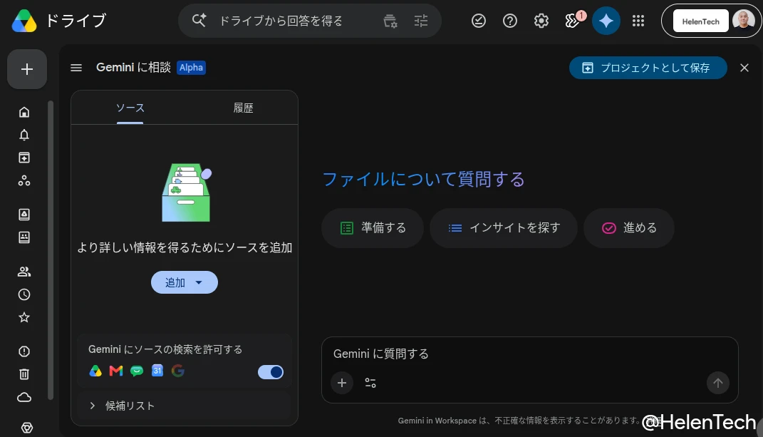The height and width of the screenshot is (437, 763).
Task: Click the インサイトを探す suggestion chip
Action: (504, 228)
